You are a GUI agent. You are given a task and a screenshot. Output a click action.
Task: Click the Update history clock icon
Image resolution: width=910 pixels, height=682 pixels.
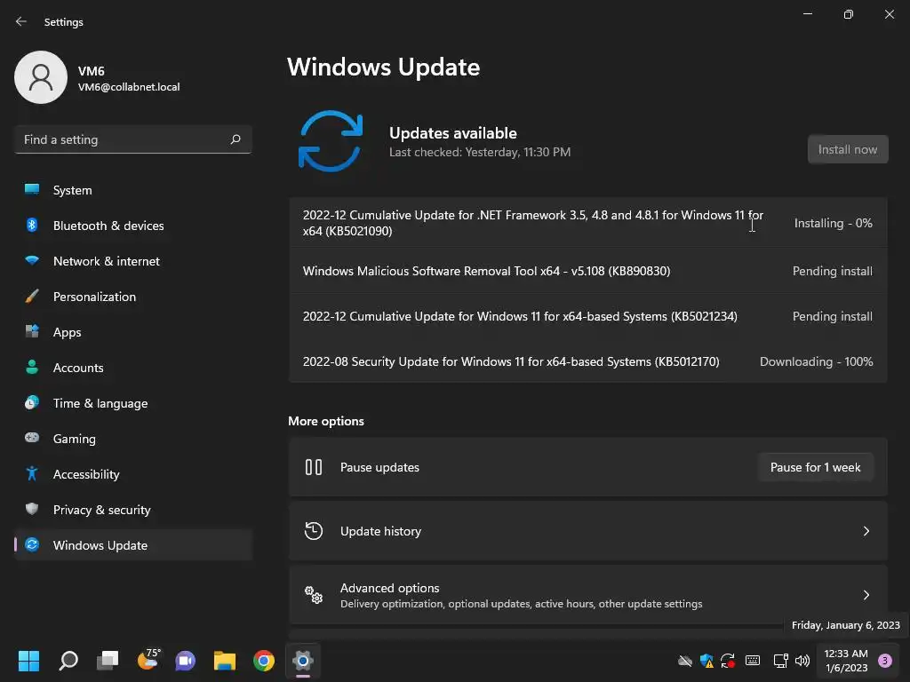tap(314, 531)
